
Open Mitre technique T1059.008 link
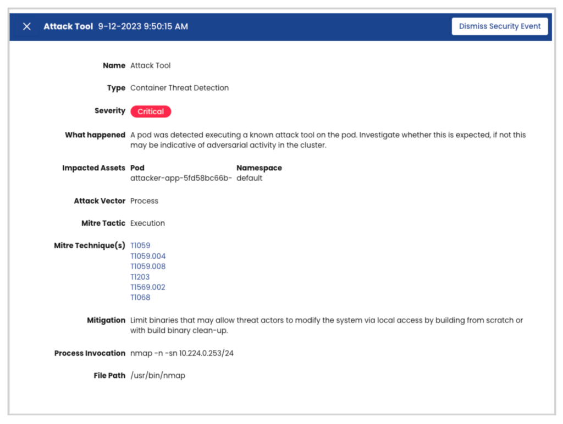point(147,266)
